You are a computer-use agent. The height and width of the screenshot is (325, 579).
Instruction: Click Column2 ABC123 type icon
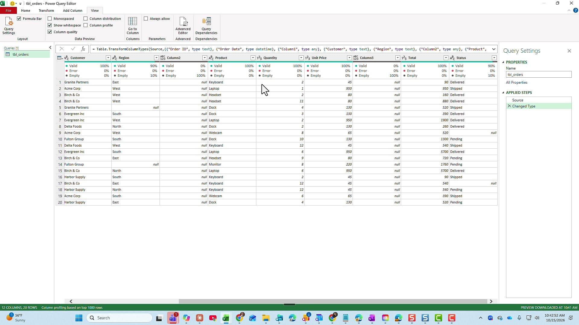coord(163,58)
